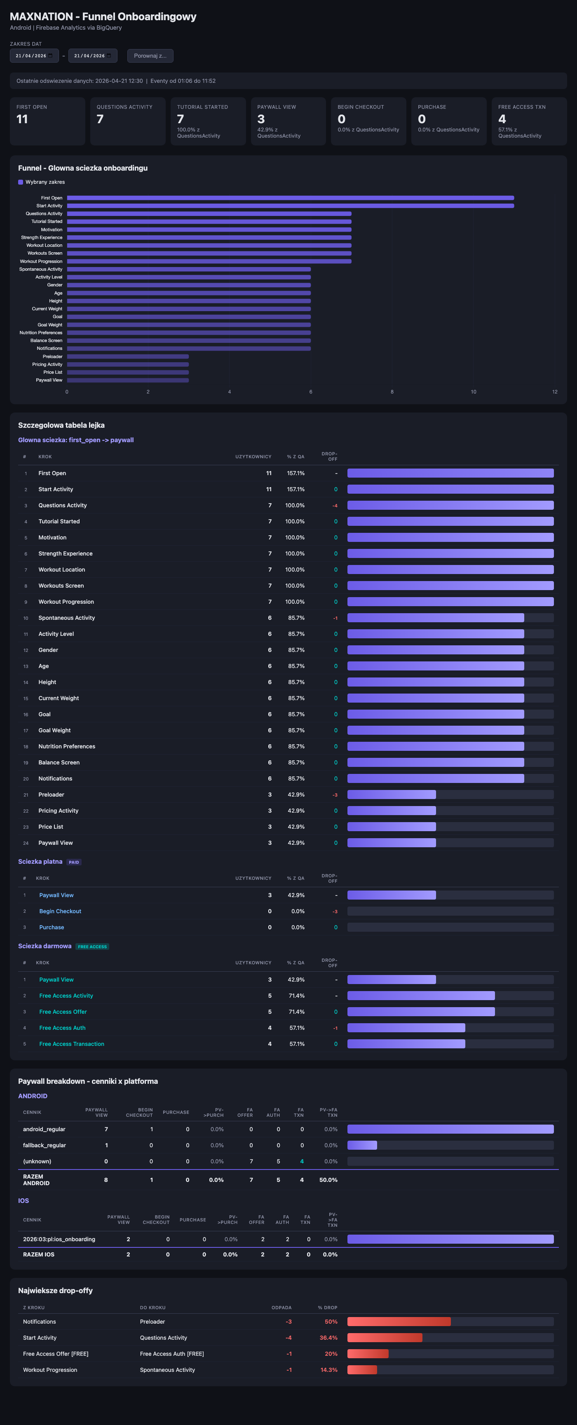Click the start date input field
577x1425 pixels.
pos(34,56)
